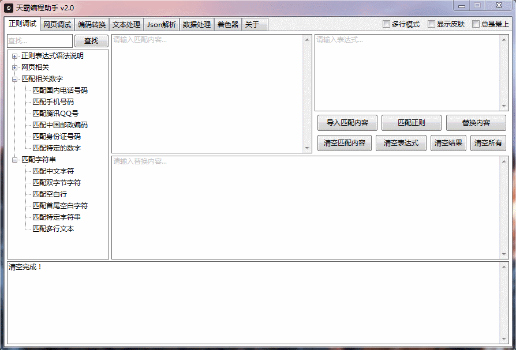Toggle the 显示皮肤 checkbox
Image resolution: width=516 pixels, height=350 pixels.
coord(431,24)
